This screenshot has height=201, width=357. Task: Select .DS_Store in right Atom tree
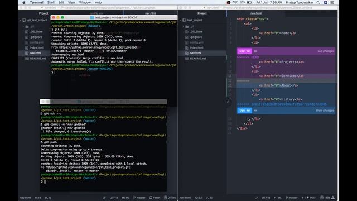point(196,32)
